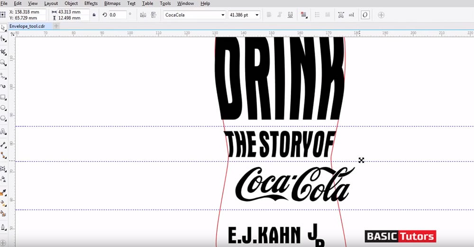Open the CocaCola font list dropdown

coord(223,15)
